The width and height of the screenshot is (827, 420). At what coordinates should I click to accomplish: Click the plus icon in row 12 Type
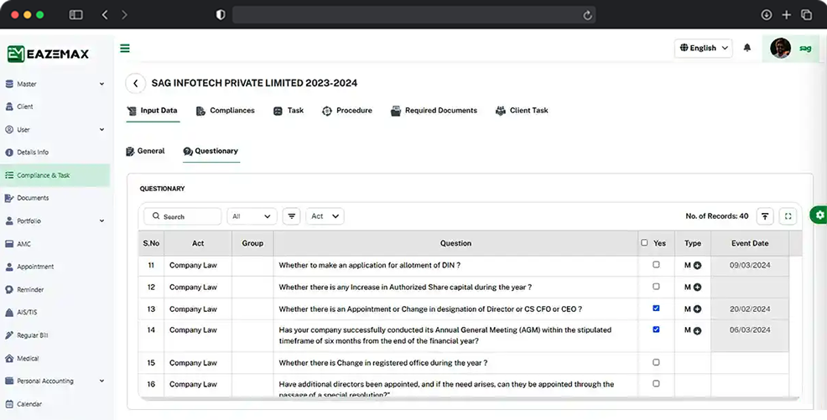pyautogui.click(x=697, y=288)
